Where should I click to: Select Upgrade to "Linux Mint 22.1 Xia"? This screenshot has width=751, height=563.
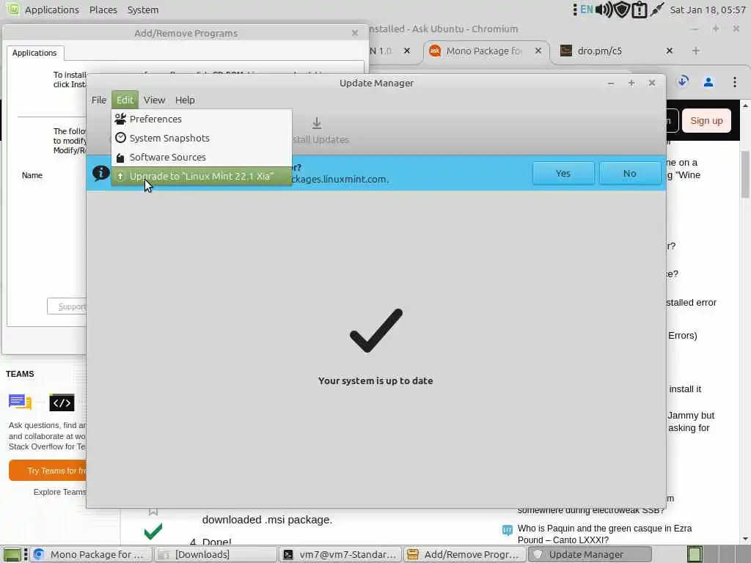201,176
